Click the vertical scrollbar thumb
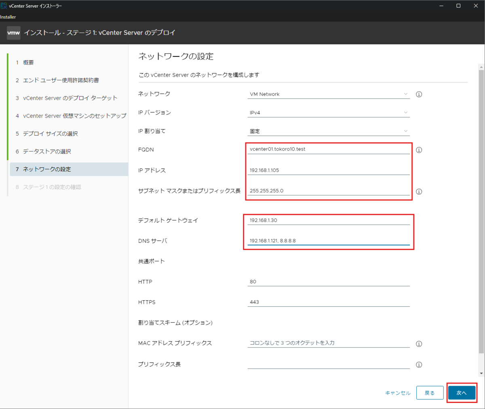 click(481, 212)
